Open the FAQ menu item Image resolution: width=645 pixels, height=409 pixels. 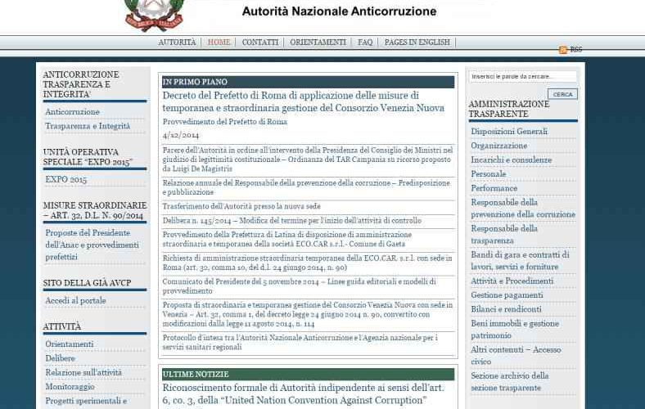(x=365, y=42)
